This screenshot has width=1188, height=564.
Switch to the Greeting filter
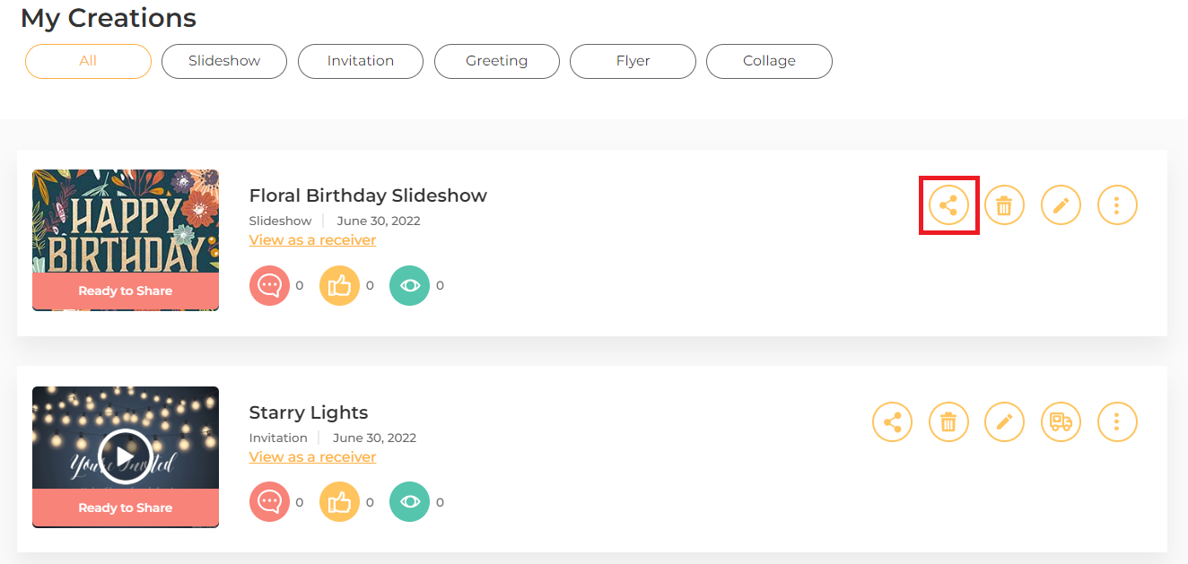[x=497, y=61]
